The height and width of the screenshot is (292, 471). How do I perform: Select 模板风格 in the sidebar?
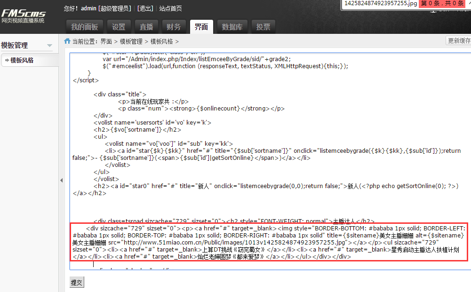pos(22,60)
